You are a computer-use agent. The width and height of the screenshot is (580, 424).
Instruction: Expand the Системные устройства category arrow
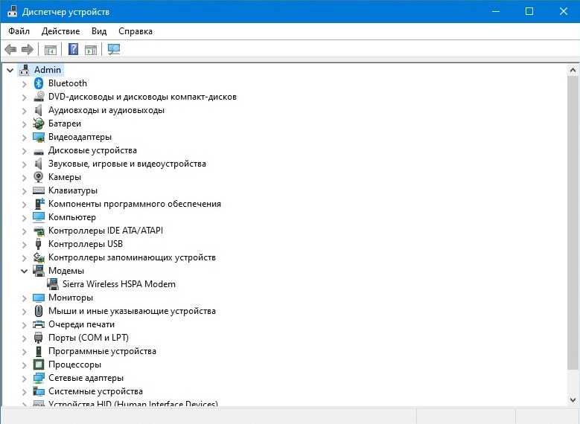coord(25,391)
